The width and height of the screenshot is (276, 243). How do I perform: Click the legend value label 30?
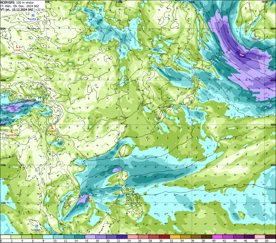pyautogui.click(x=161, y=241)
